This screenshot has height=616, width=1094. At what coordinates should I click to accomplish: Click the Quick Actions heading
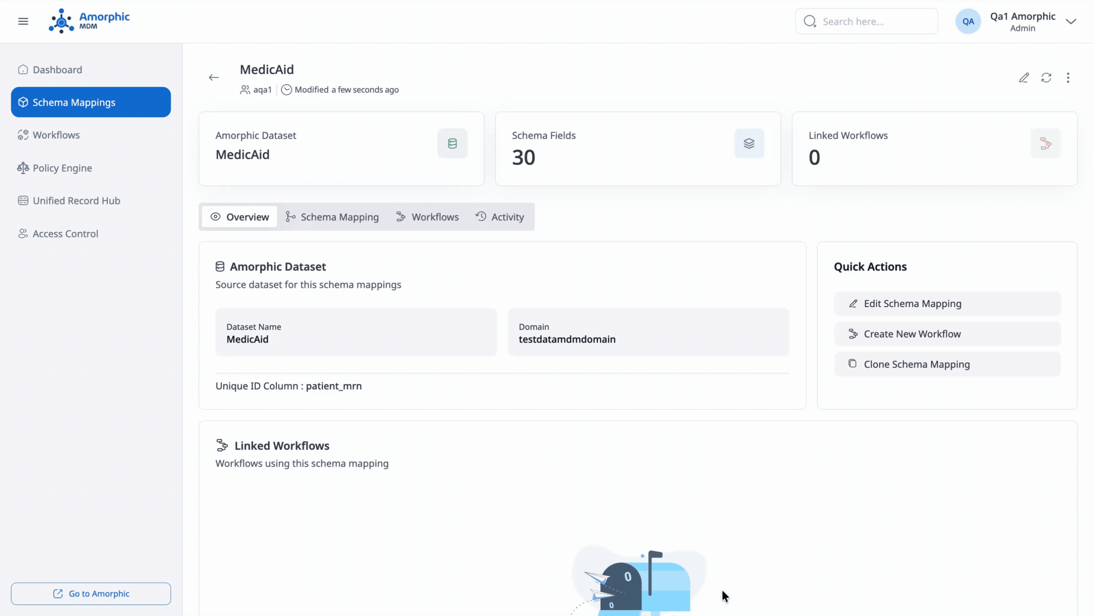(x=870, y=267)
